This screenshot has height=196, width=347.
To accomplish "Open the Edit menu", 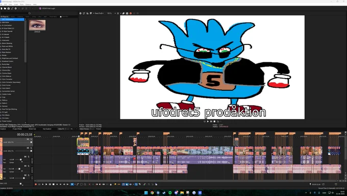I will click(x=5, y=5).
